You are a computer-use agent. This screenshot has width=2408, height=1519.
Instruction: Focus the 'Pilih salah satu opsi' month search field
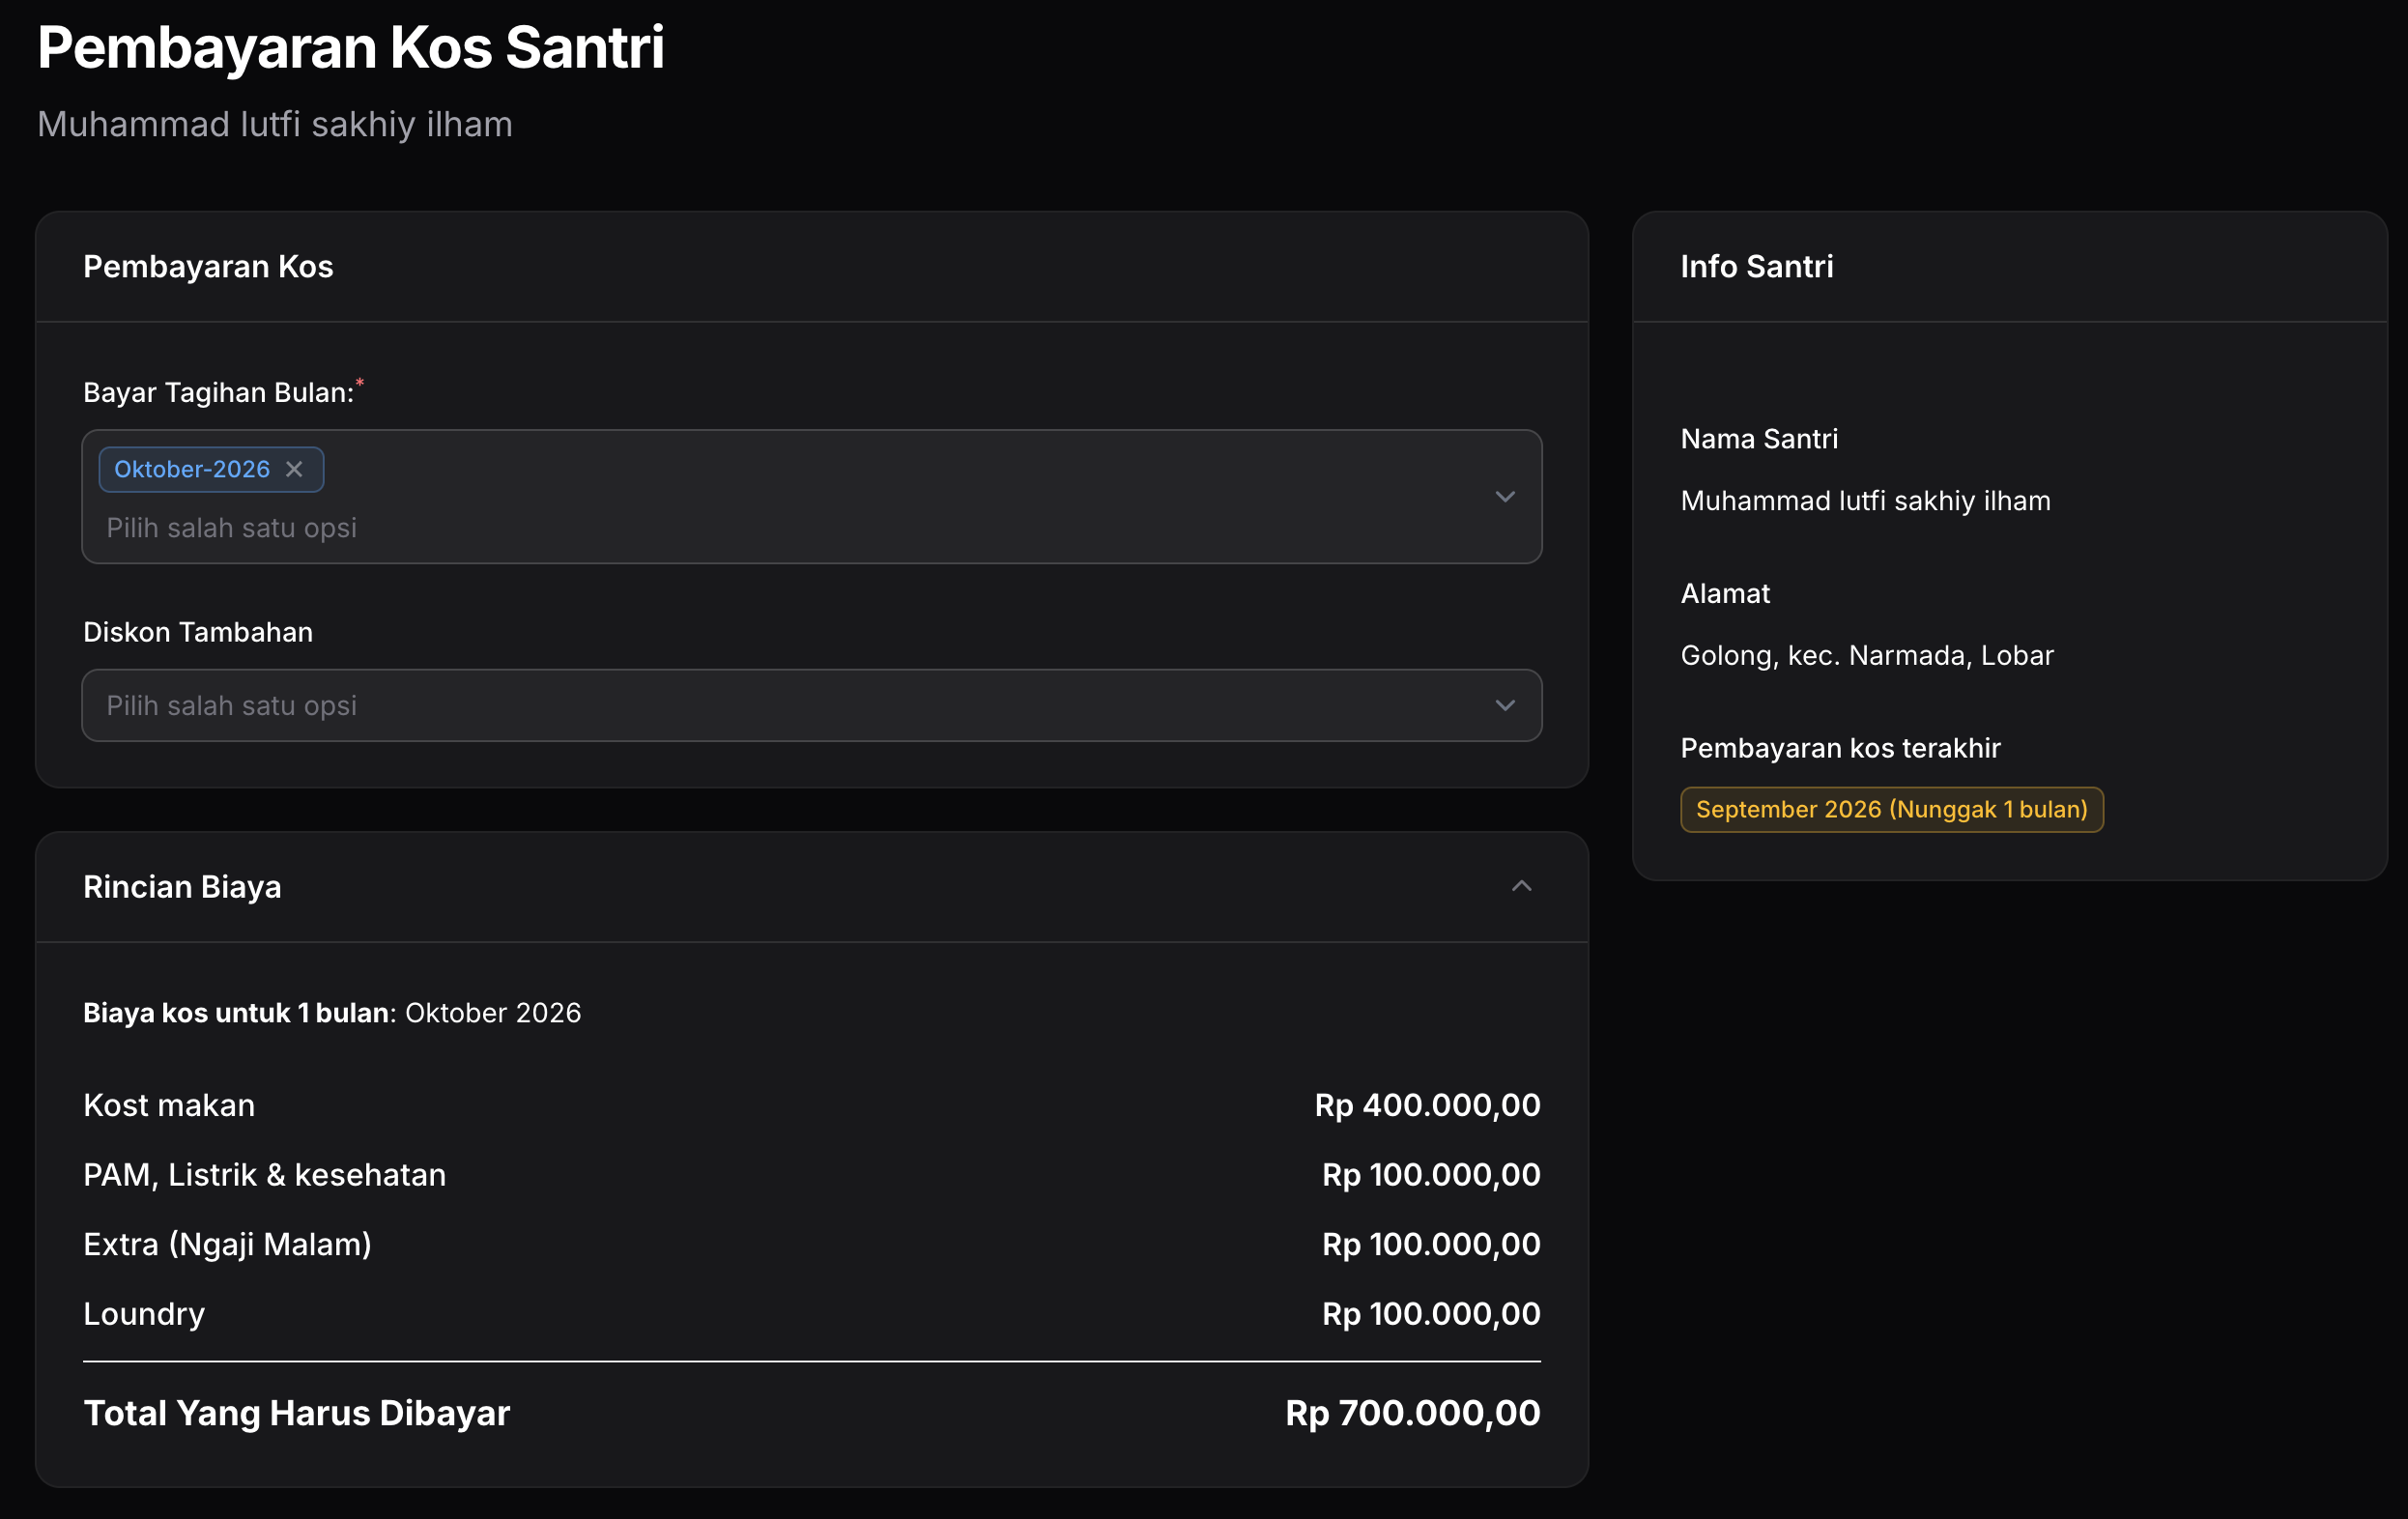[232, 528]
